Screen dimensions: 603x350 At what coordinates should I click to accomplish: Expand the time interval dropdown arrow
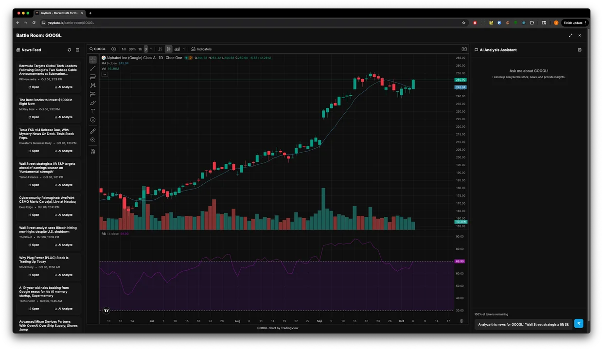tap(151, 49)
